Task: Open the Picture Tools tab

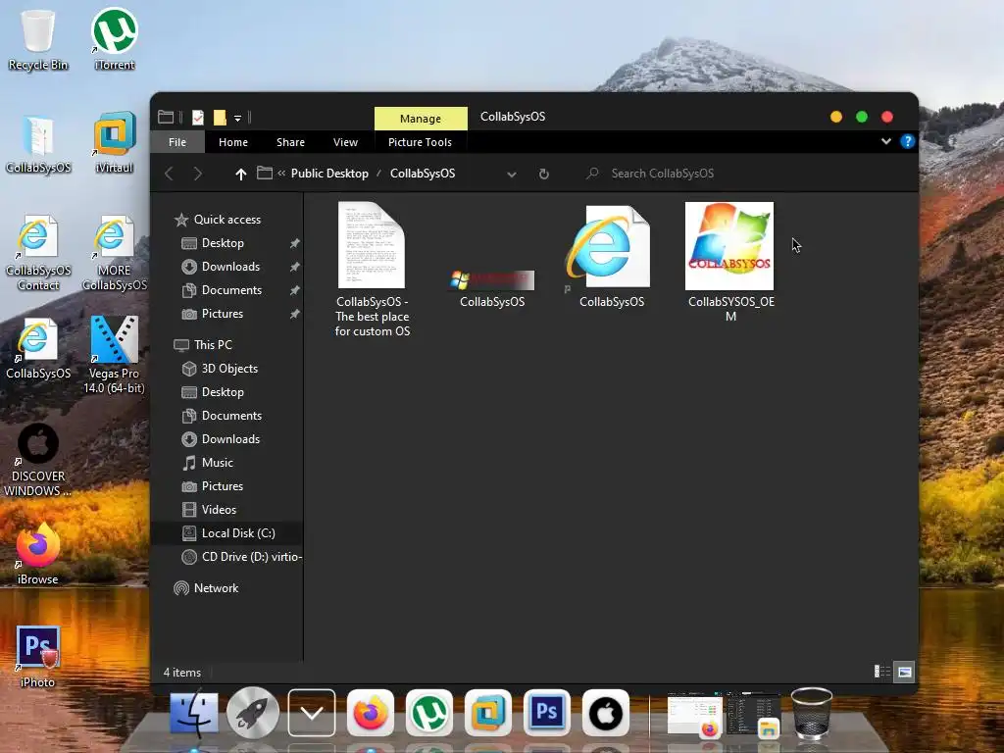Action: [x=420, y=142]
